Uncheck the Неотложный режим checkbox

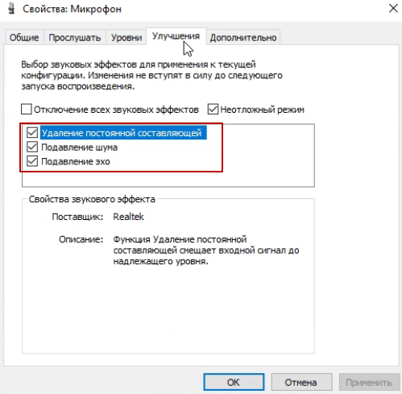tap(213, 110)
